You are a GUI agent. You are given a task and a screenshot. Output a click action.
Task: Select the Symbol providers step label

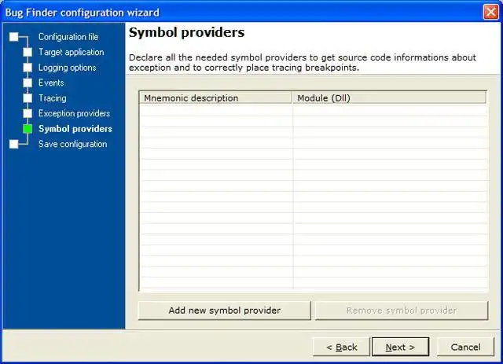click(75, 129)
